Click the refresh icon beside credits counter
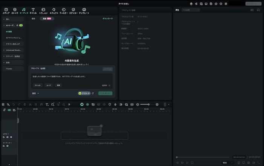 (x=93, y=93)
